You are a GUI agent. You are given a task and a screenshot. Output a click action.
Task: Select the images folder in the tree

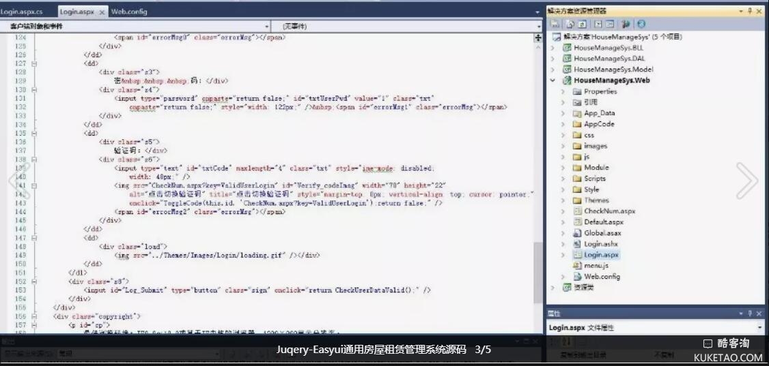tap(596, 146)
